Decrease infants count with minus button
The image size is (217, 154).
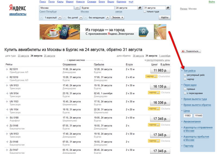click(86, 18)
